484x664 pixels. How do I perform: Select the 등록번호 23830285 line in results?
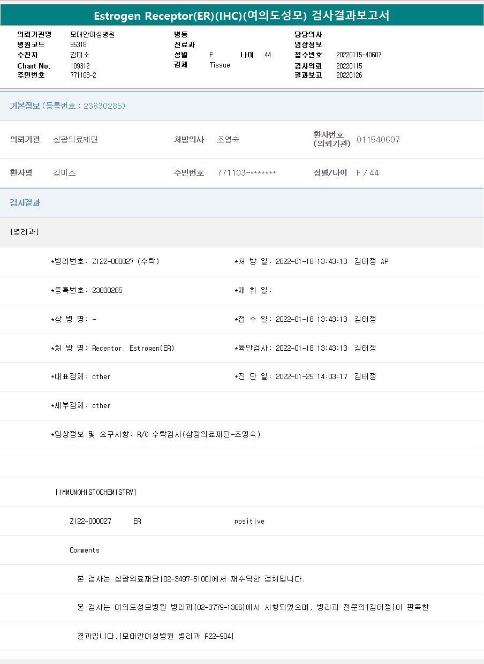(x=87, y=290)
